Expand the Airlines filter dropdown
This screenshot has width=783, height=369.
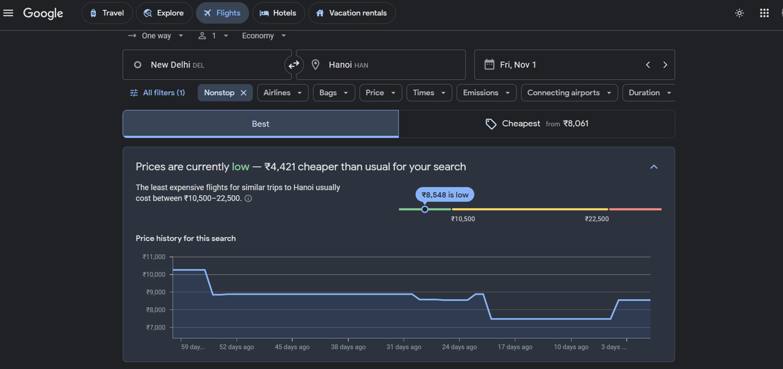pyautogui.click(x=283, y=93)
